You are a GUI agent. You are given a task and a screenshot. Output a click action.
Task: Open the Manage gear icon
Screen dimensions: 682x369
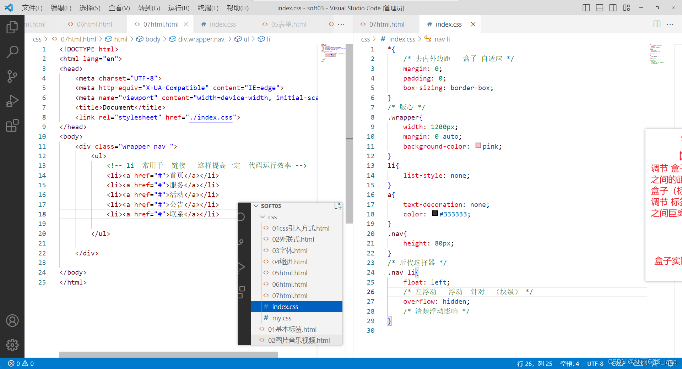tap(12, 345)
